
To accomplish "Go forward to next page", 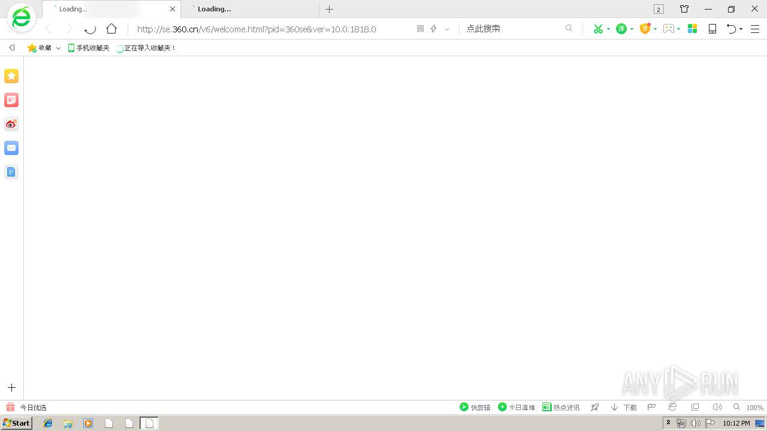I will click(69, 29).
